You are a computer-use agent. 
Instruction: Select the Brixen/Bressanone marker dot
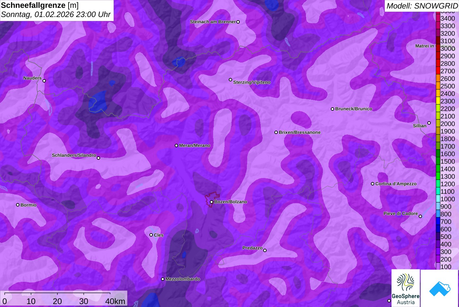tap(276, 133)
